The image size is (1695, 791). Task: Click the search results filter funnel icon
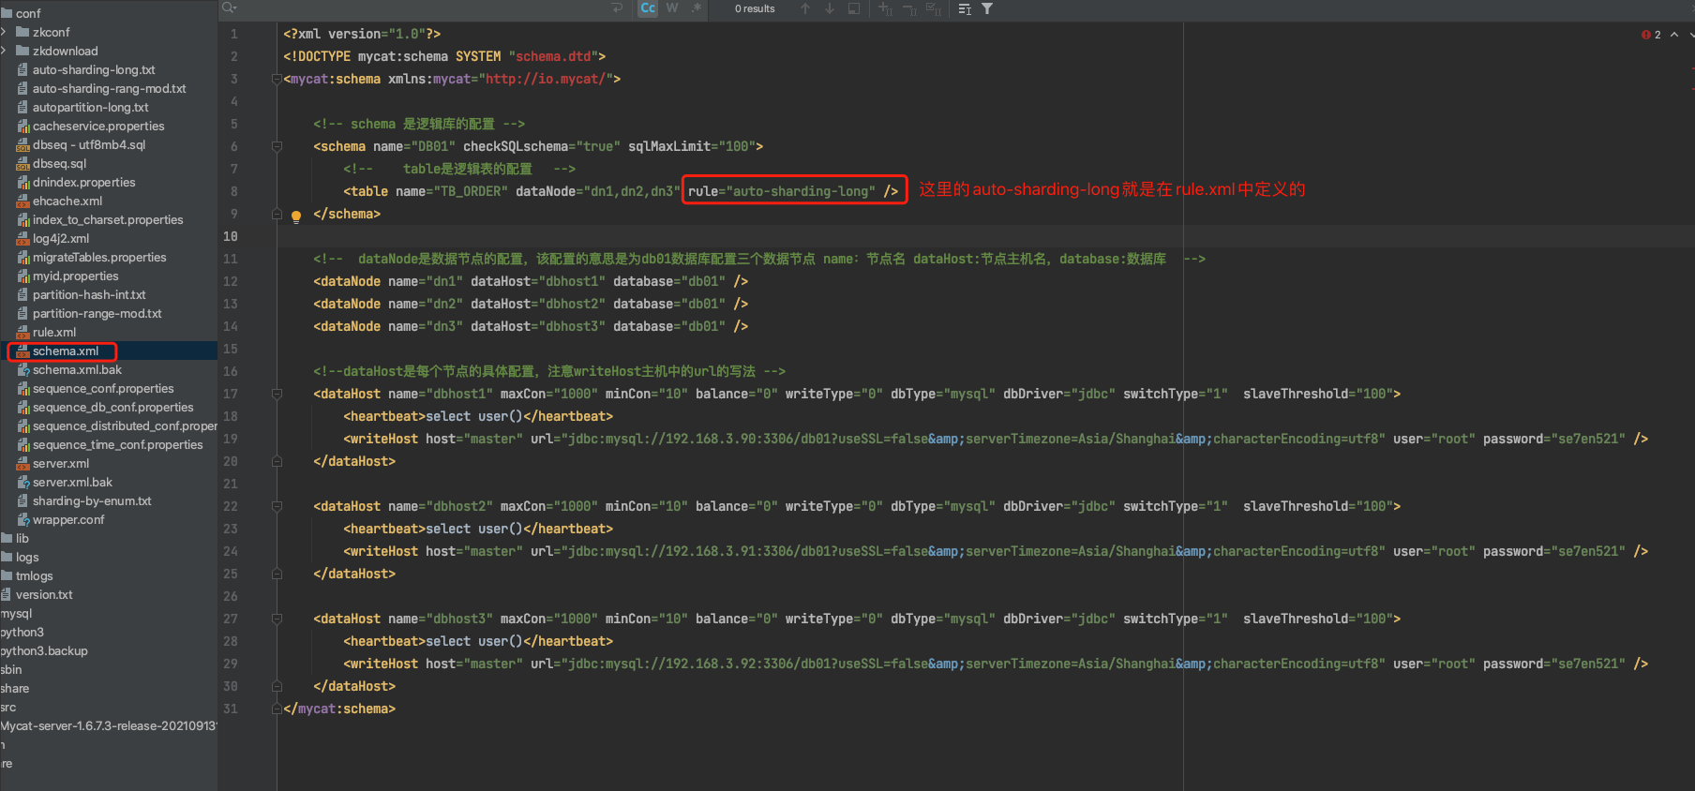tap(987, 8)
